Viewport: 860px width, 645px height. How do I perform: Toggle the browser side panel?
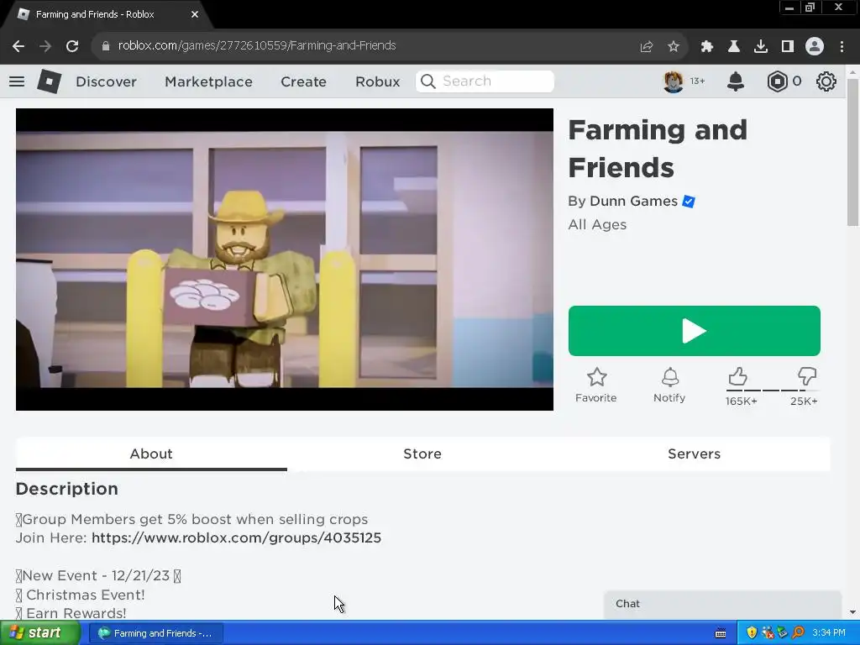click(x=788, y=47)
